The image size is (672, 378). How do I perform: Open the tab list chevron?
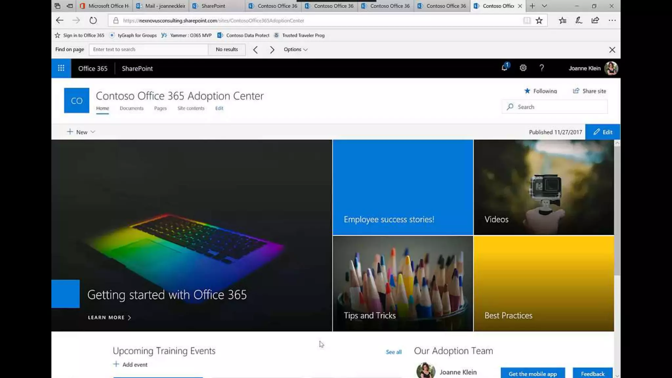click(x=544, y=6)
